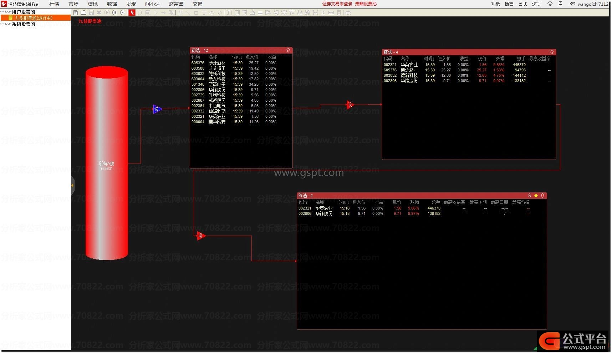Open the mail envelope icon
612x353 pixels.
[x=572, y=4]
